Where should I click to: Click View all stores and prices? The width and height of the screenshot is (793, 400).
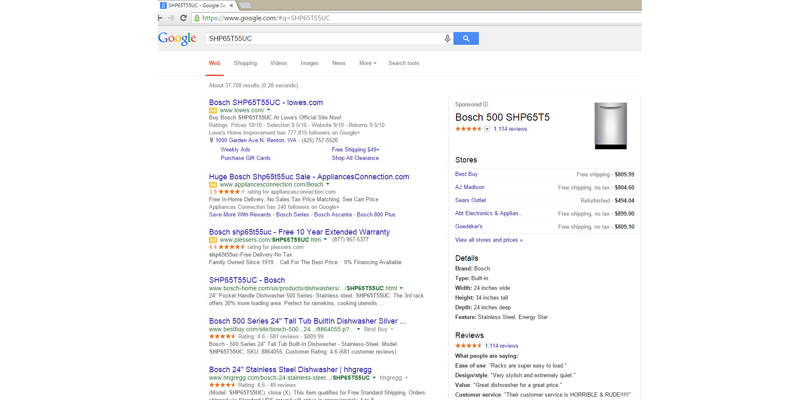point(489,240)
